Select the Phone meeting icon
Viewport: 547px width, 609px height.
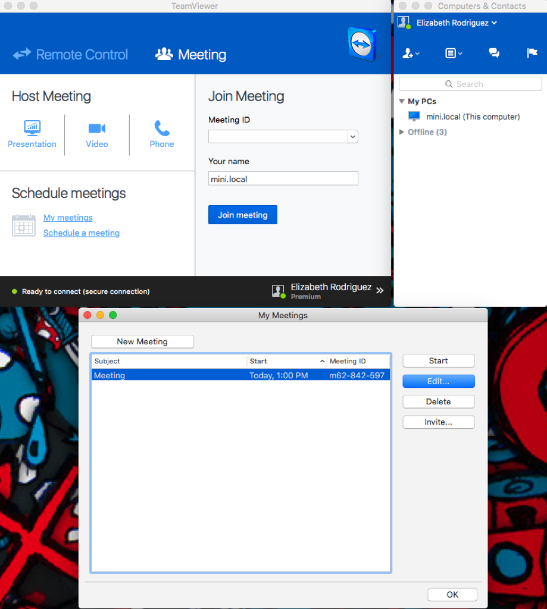tap(161, 128)
